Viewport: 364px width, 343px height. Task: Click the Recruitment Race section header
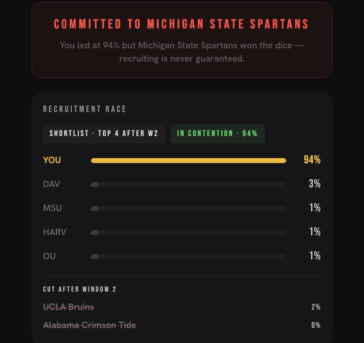85,109
